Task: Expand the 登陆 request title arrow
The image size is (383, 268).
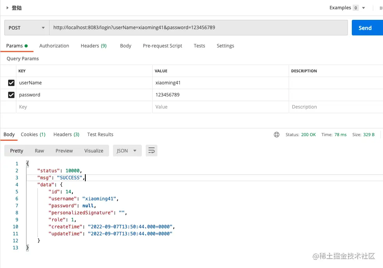Action: 7,8
